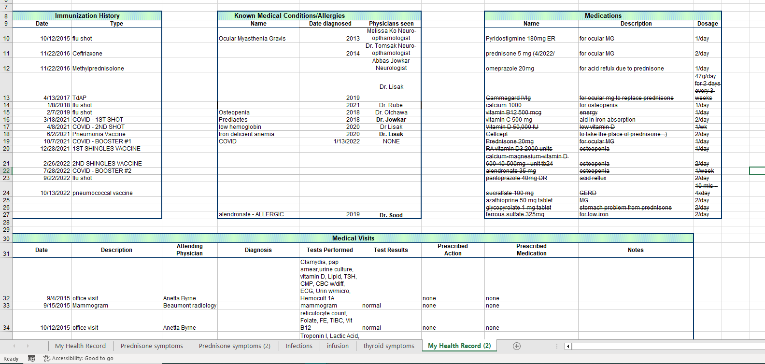Click the Iron deficient anemia cell

[258, 134]
